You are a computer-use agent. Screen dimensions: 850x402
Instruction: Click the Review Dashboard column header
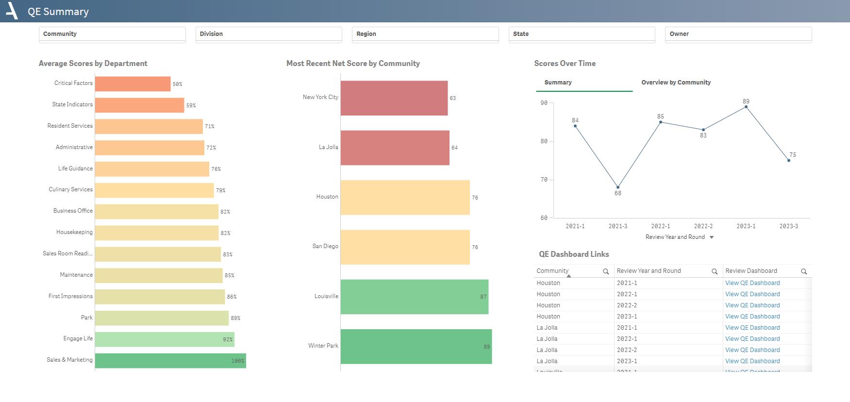[x=751, y=271]
